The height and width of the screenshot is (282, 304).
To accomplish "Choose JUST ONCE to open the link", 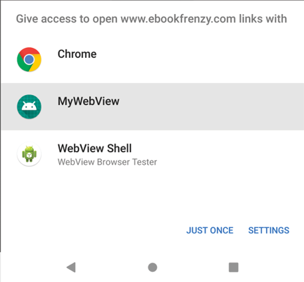I will [x=210, y=230].
